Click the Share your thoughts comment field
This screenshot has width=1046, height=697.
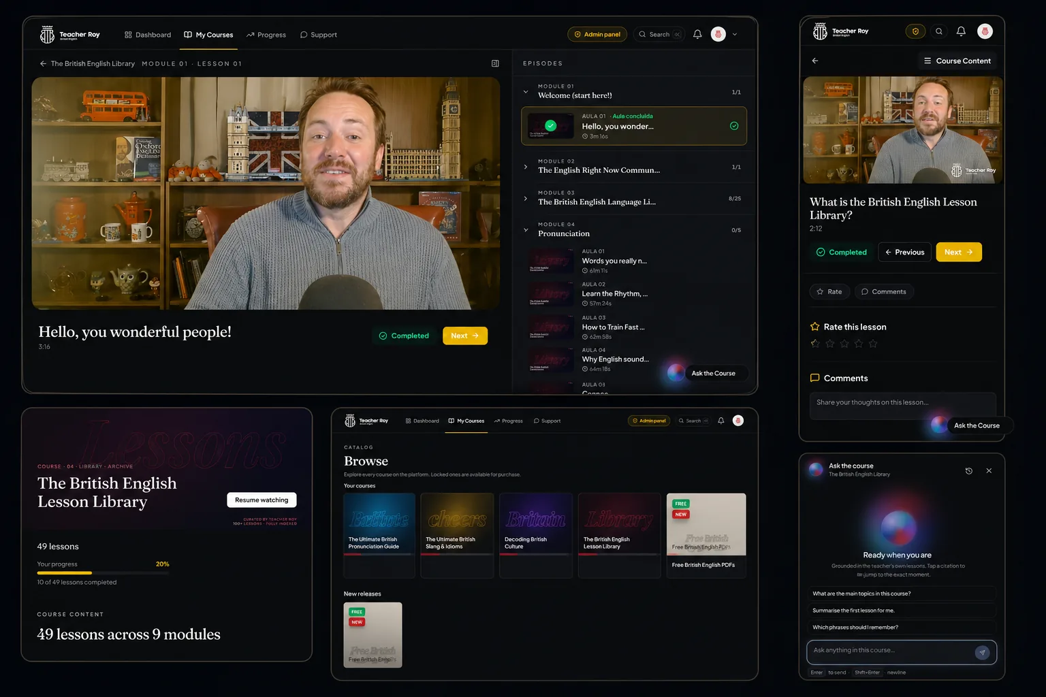tap(902, 406)
